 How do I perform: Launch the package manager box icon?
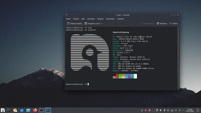point(15,110)
